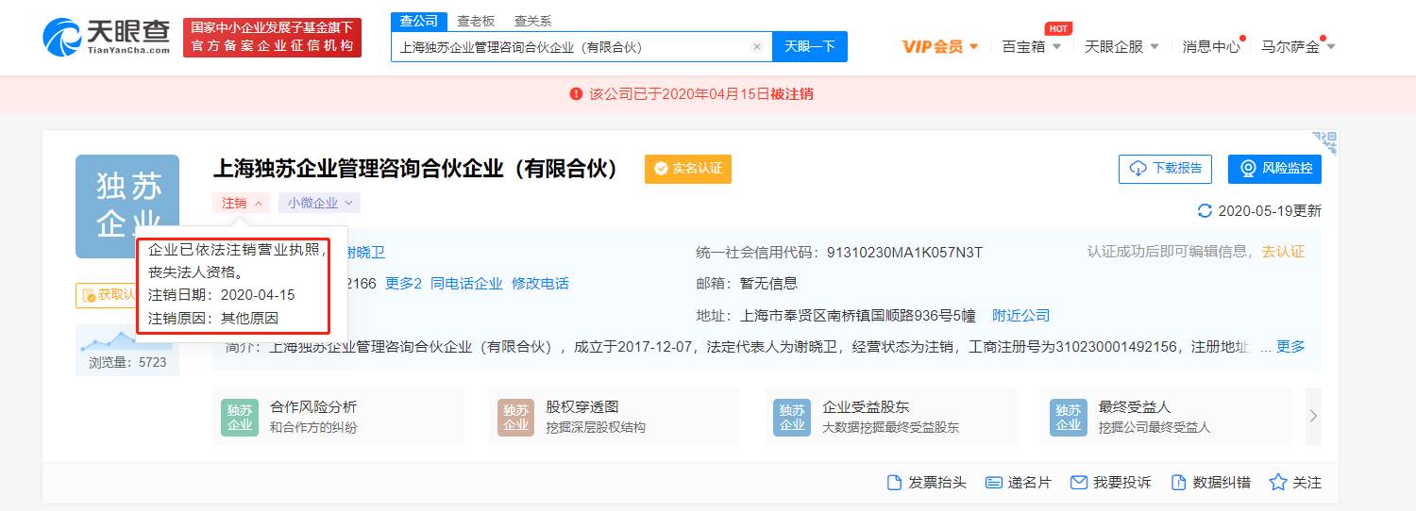1416x511 pixels.
Task: Expand the 百宝箱 menu
Action: 1032,46
